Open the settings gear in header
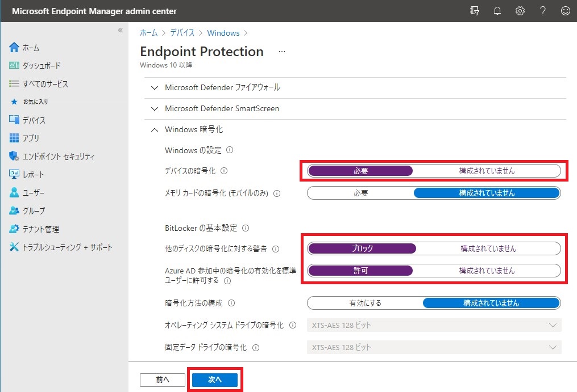This screenshot has height=392, width=577. point(520,11)
